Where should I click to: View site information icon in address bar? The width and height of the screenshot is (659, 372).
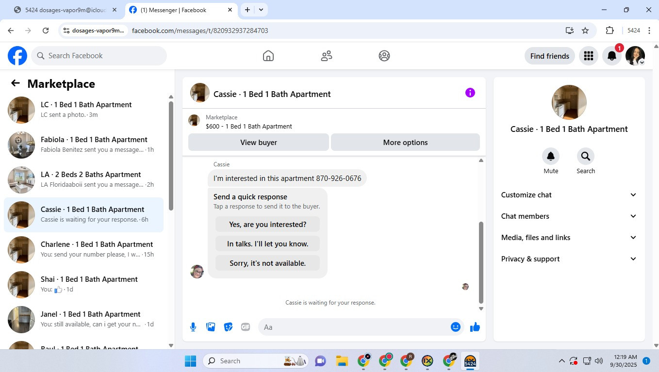pyautogui.click(x=66, y=31)
